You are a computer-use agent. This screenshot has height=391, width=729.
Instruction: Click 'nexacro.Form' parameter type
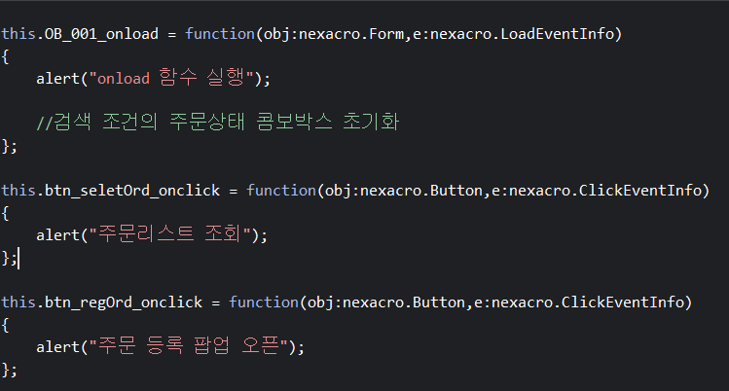(x=351, y=34)
